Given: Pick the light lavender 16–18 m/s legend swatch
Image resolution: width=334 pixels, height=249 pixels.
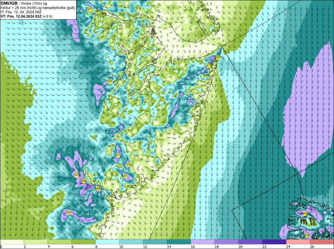Looking at the screenshot, I should [203, 242].
